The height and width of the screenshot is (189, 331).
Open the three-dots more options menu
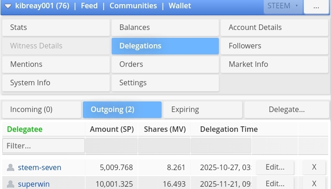tap(316, 6)
